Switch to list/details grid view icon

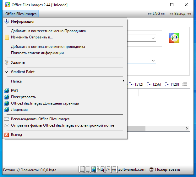coord(185,84)
